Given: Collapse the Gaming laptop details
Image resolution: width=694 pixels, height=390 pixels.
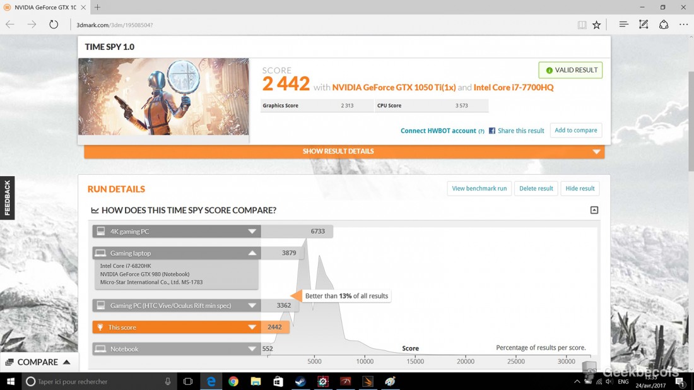Looking at the screenshot, I should pos(252,253).
